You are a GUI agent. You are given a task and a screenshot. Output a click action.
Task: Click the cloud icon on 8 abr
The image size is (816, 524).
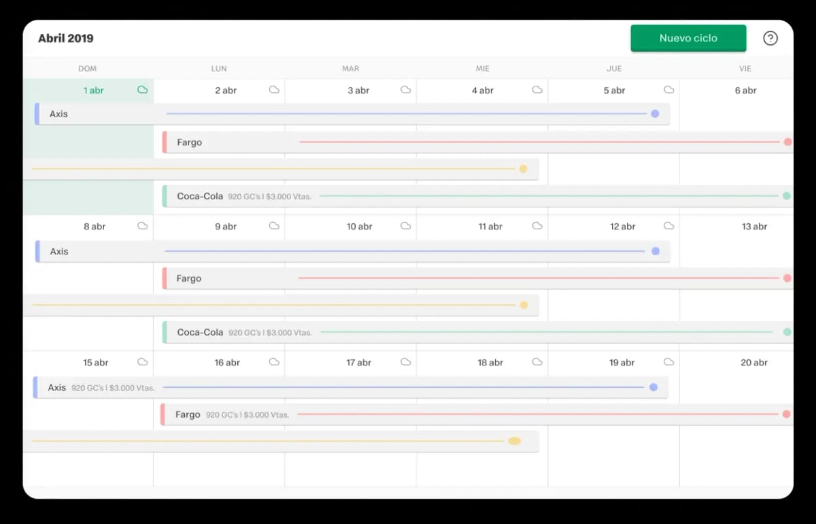coord(142,225)
